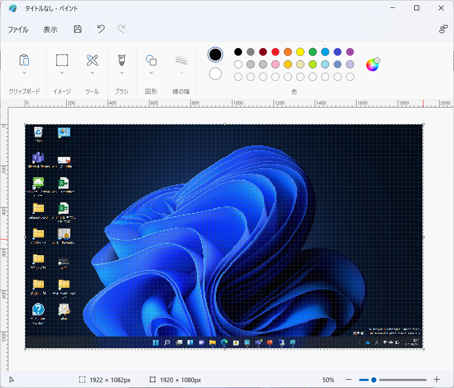The height and width of the screenshot is (388, 454).
Task: Open the ファイル menu
Action: tap(18, 29)
